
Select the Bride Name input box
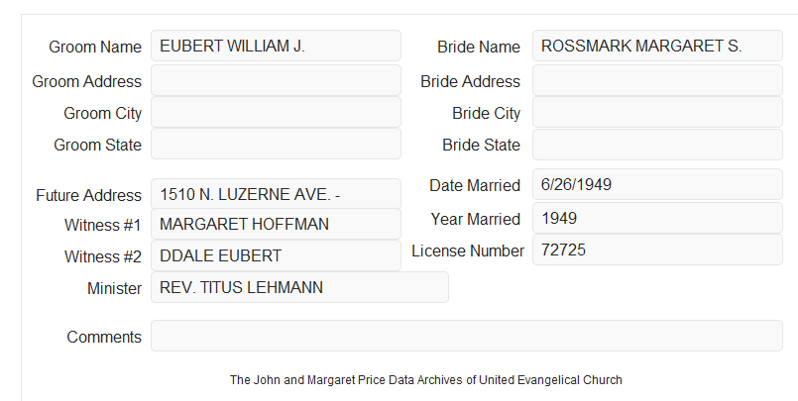[657, 46]
